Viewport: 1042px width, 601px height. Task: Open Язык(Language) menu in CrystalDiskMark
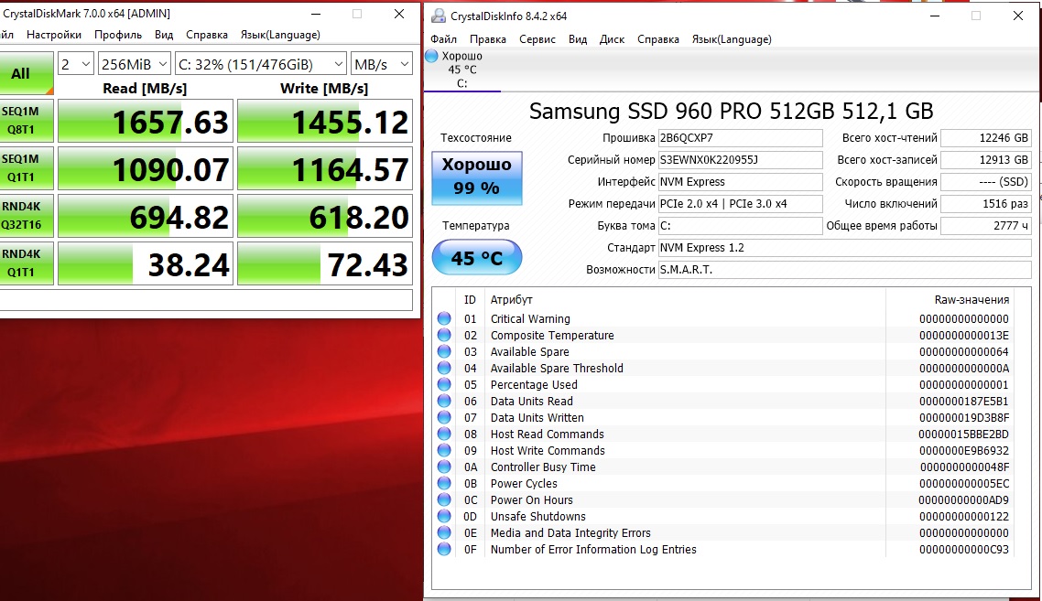(x=280, y=35)
